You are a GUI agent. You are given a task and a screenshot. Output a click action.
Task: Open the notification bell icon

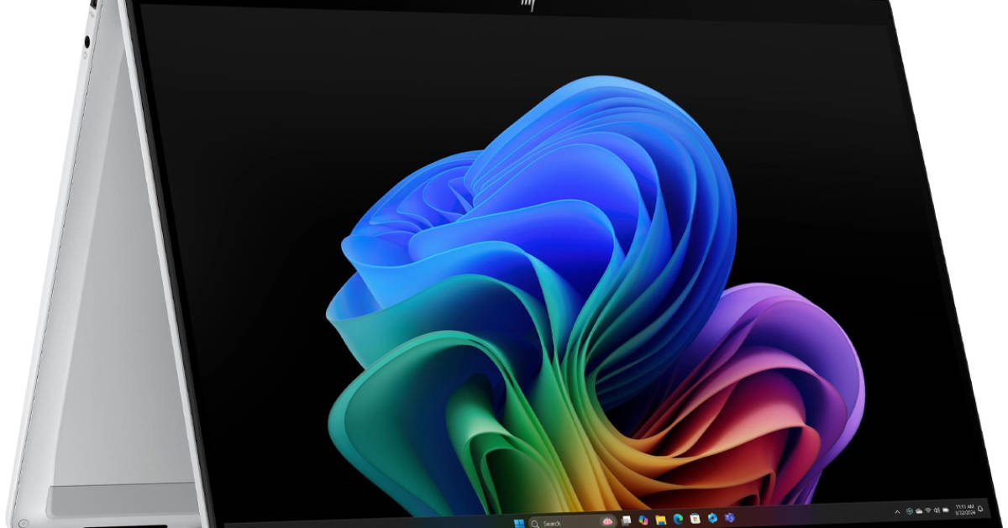click(x=980, y=509)
